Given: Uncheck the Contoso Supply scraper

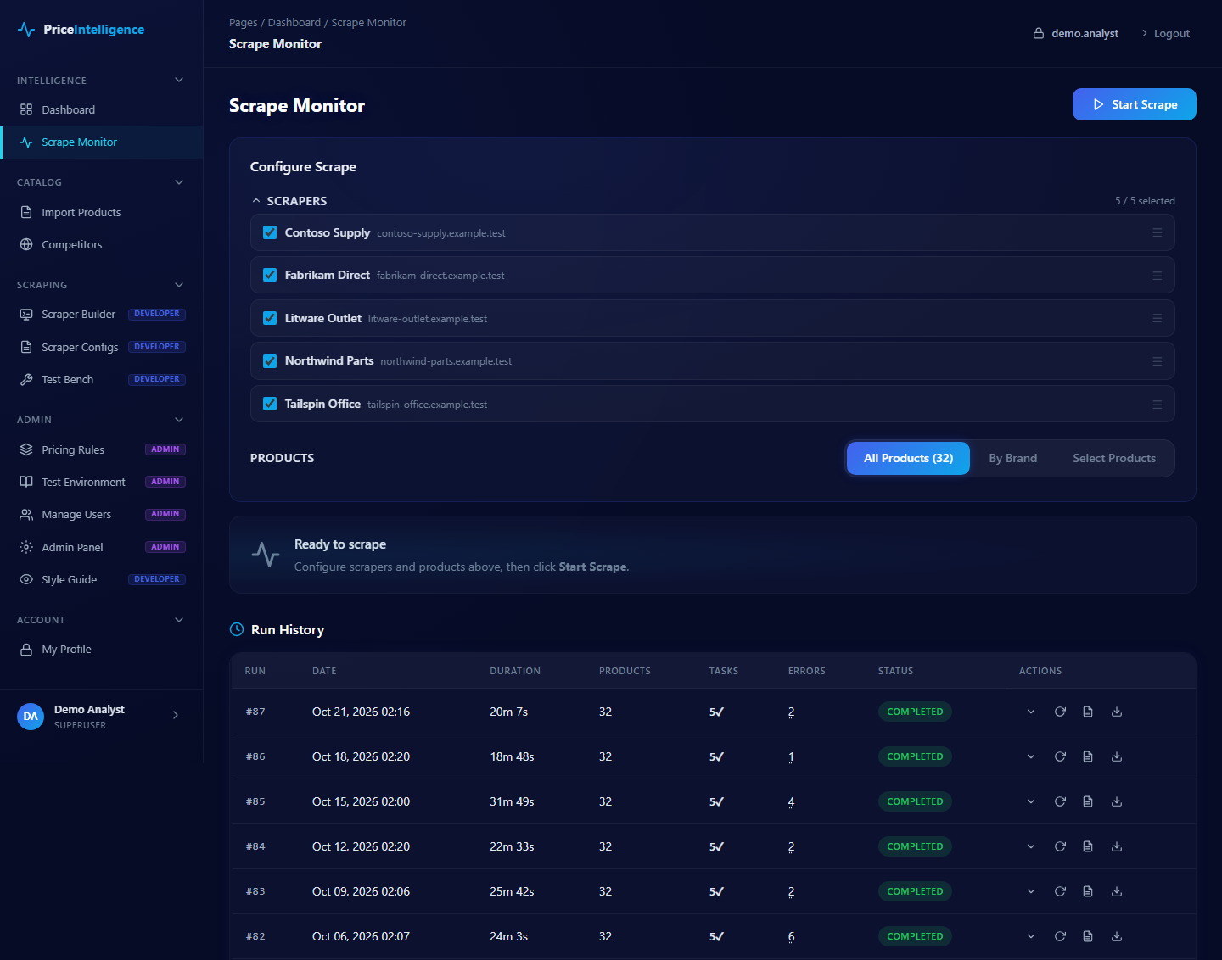Looking at the screenshot, I should coord(270,232).
